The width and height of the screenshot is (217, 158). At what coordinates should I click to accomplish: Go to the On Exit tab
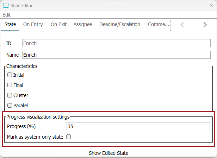pos(58,24)
